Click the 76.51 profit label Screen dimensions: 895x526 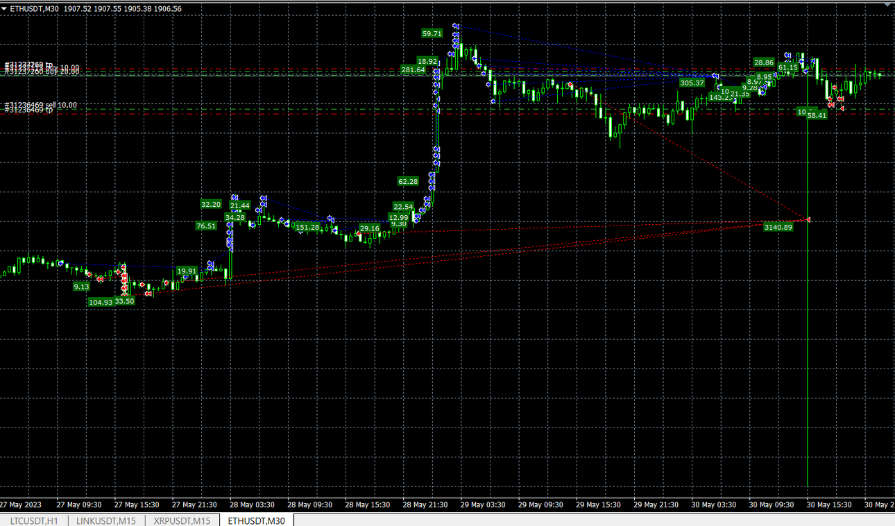point(206,226)
